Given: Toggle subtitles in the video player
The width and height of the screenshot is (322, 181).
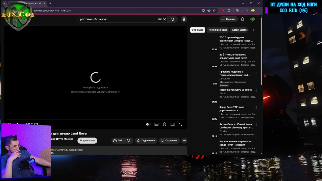Looking at the screenshot, I should [156, 124].
